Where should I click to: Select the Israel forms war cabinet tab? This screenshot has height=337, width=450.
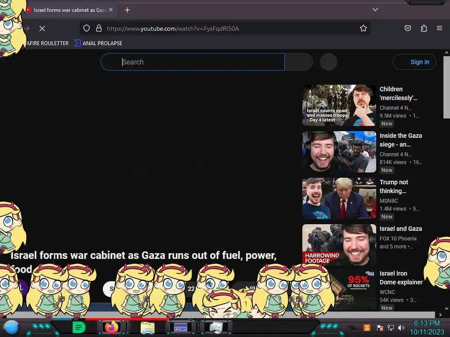click(x=69, y=10)
